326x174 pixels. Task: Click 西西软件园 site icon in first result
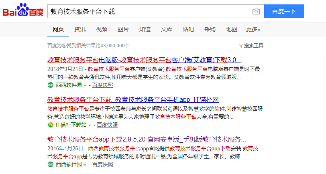51,85
